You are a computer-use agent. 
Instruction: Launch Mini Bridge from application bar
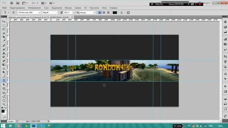tap(17, 3)
